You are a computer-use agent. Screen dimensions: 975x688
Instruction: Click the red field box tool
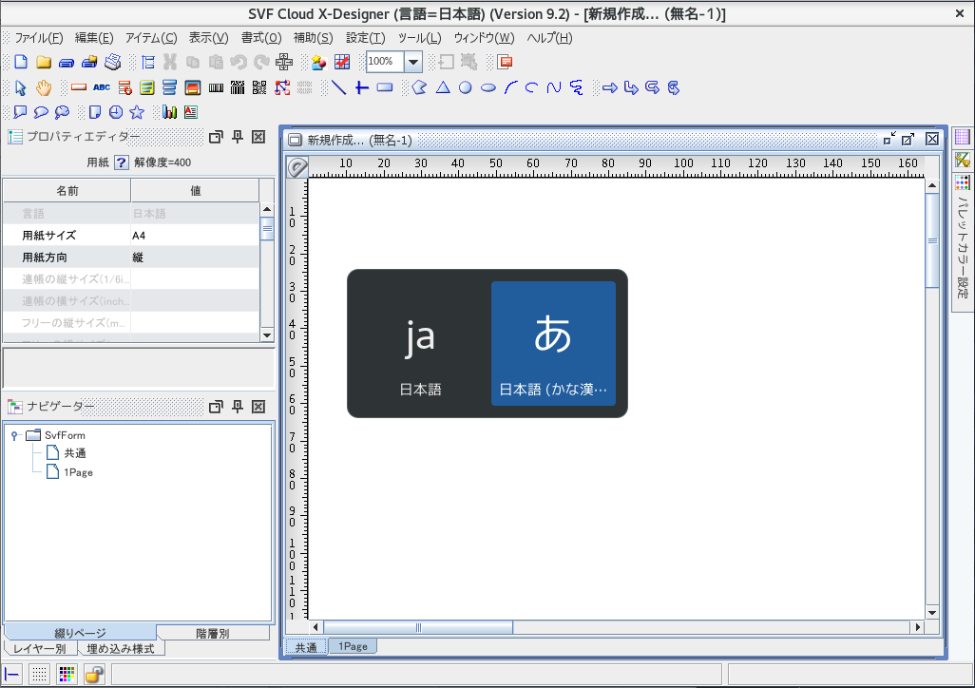point(79,87)
